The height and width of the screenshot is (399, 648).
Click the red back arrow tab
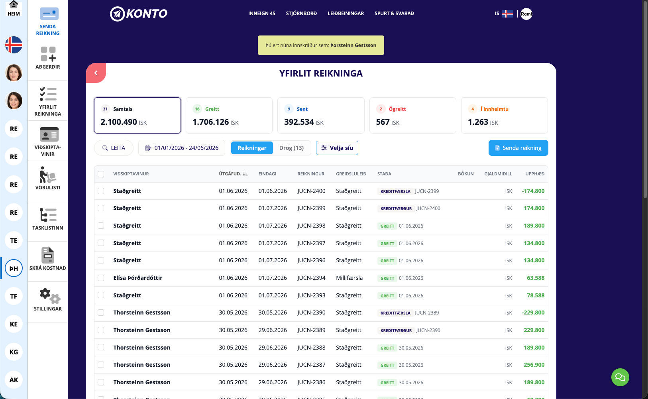pyautogui.click(x=96, y=73)
